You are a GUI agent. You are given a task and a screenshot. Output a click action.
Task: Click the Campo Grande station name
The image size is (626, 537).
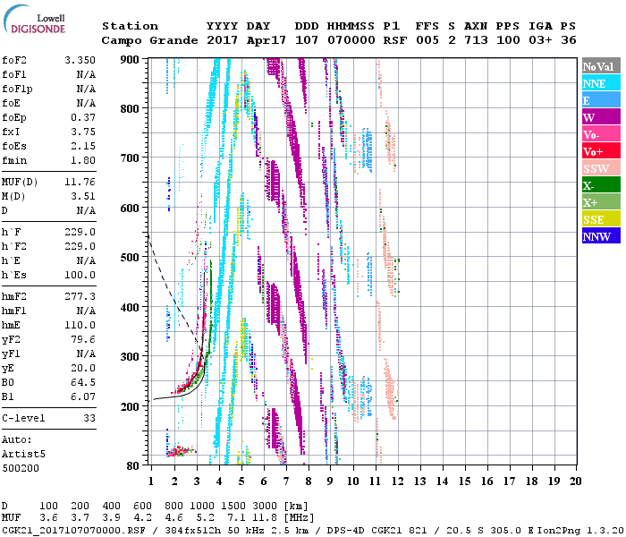tap(149, 40)
